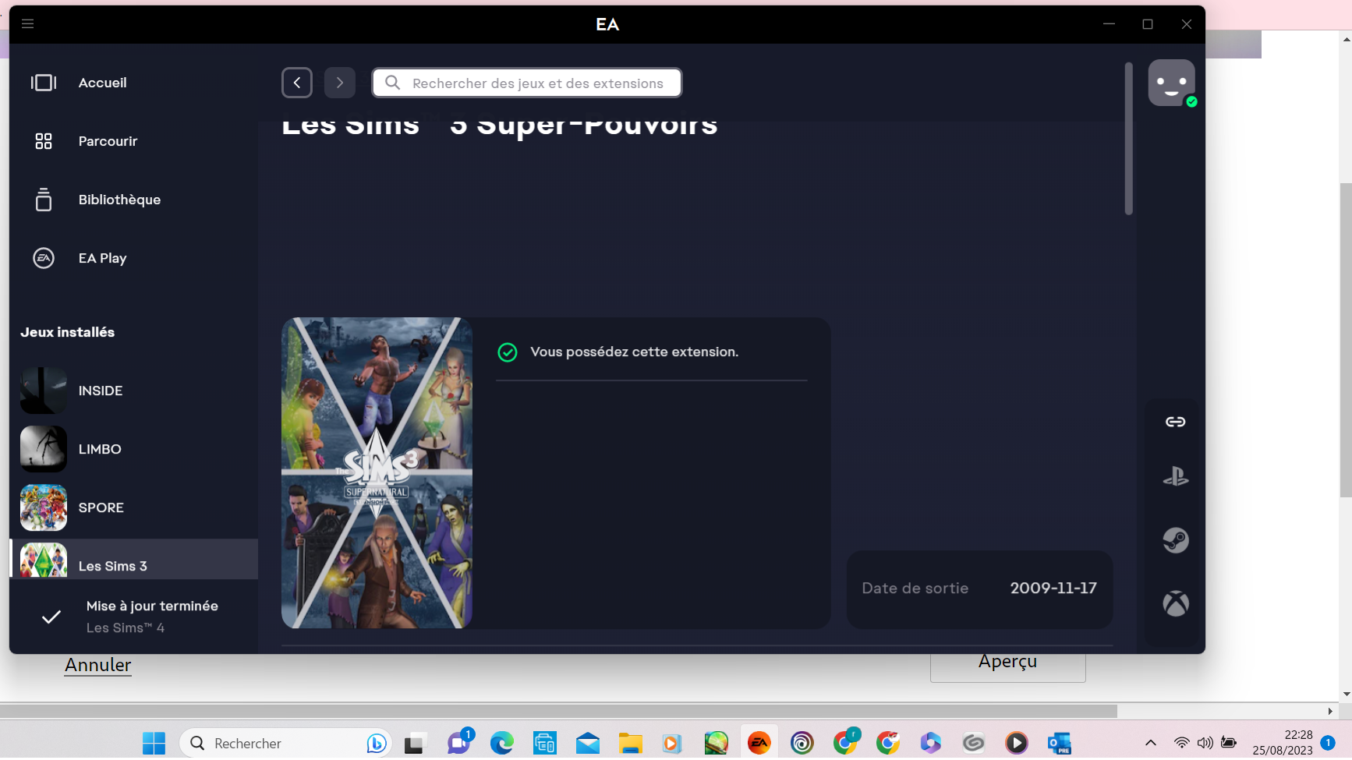1352x760 pixels.
Task: Click the "Jeux installés" heading
Action: (68, 332)
